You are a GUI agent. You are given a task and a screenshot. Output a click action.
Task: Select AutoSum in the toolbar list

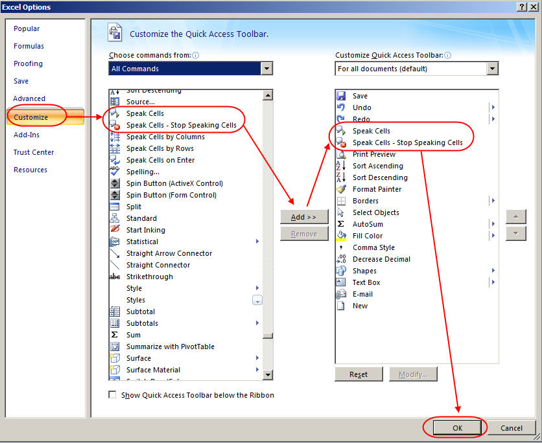tap(370, 224)
